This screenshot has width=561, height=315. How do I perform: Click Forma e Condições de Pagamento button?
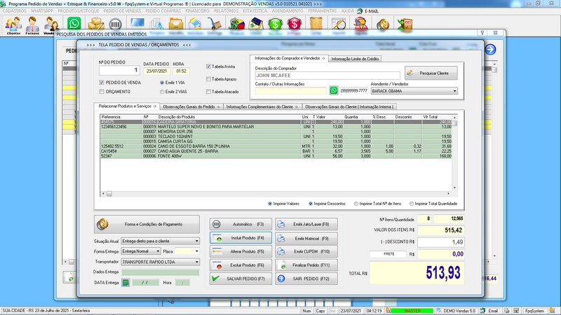coord(147,224)
